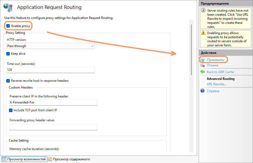The width and height of the screenshot is (253, 163).
Task: Click the blue Help question mark icon
Action: click(202, 91)
